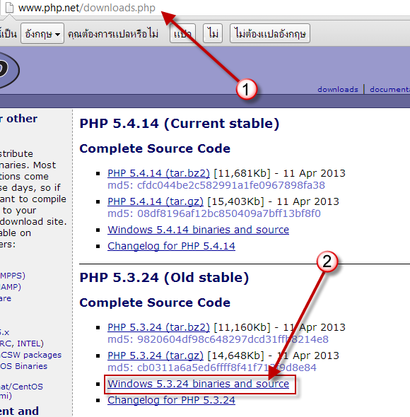Screen dimensions: 410x417
Task: Download PHP 5.4.14 (tar.bz2)
Action: (x=158, y=173)
